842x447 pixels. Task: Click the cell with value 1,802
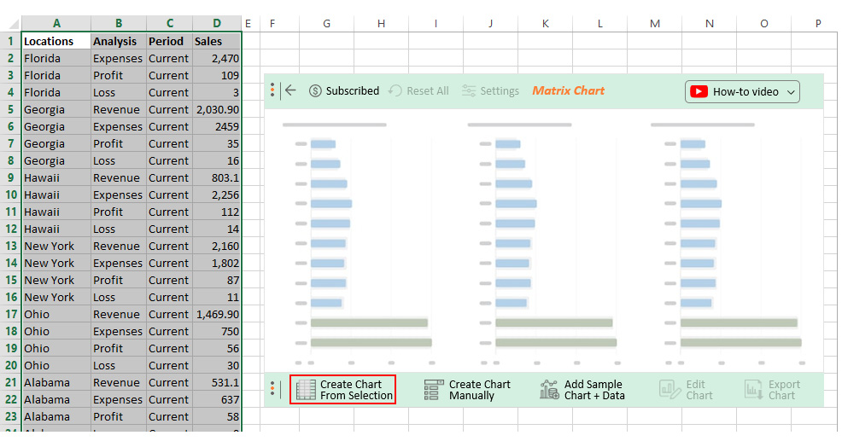pos(217,263)
